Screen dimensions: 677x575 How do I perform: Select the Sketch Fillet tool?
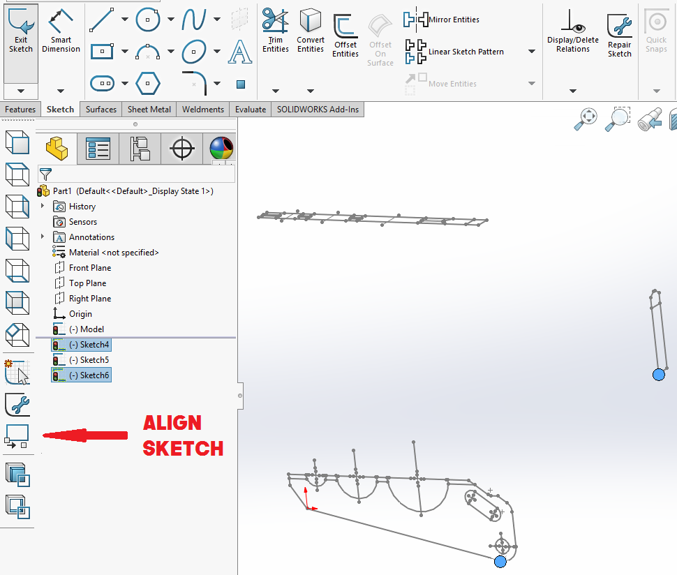click(x=194, y=83)
